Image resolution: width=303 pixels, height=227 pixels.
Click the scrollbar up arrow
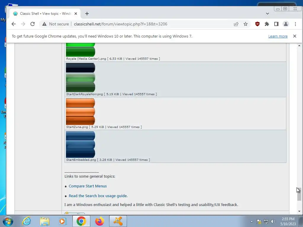(x=299, y=46)
